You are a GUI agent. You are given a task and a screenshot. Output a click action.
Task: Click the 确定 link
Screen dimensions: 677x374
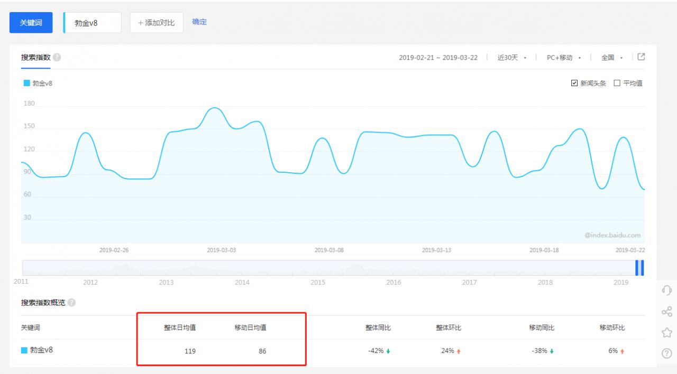coord(199,22)
